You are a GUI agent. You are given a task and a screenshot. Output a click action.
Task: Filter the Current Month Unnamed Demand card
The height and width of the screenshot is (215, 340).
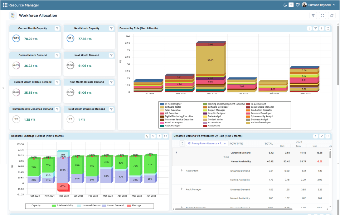tap(57, 109)
